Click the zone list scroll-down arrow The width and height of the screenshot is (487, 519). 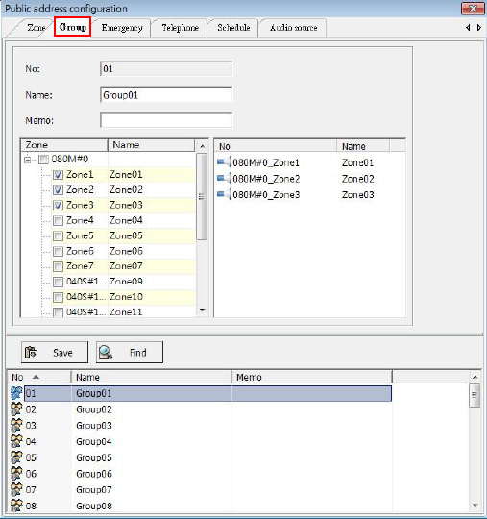[x=202, y=310]
